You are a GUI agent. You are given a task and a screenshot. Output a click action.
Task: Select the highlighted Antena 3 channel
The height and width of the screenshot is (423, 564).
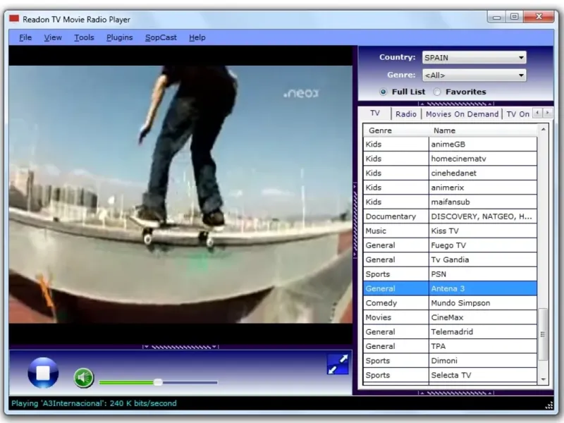pyautogui.click(x=450, y=288)
